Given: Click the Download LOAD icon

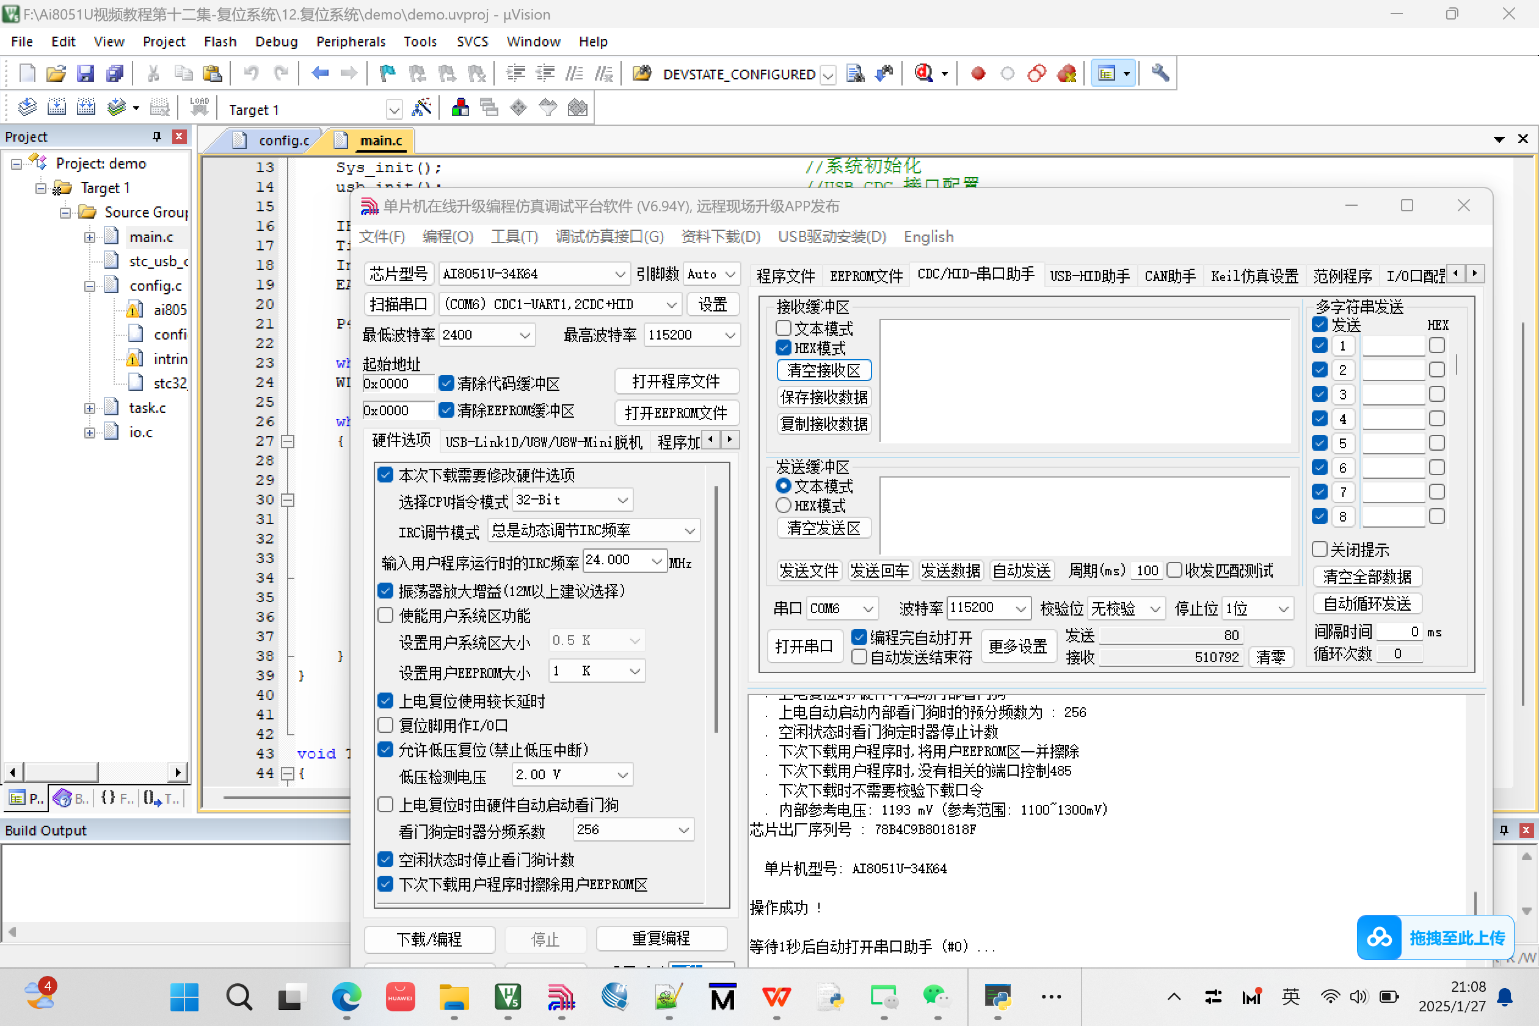Looking at the screenshot, I should coord(199,107).
